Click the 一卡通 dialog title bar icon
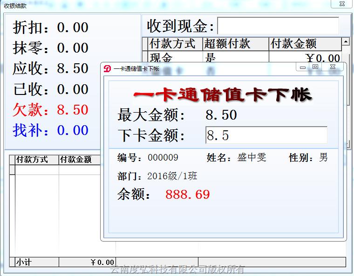354x276 pixels. click(107, 68)
